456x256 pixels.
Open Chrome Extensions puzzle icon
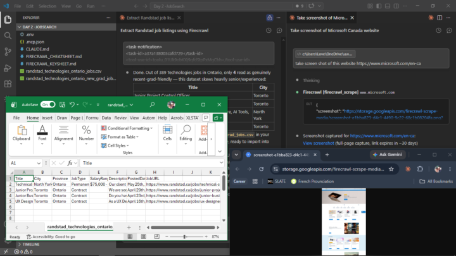click(x=420, y=169)
